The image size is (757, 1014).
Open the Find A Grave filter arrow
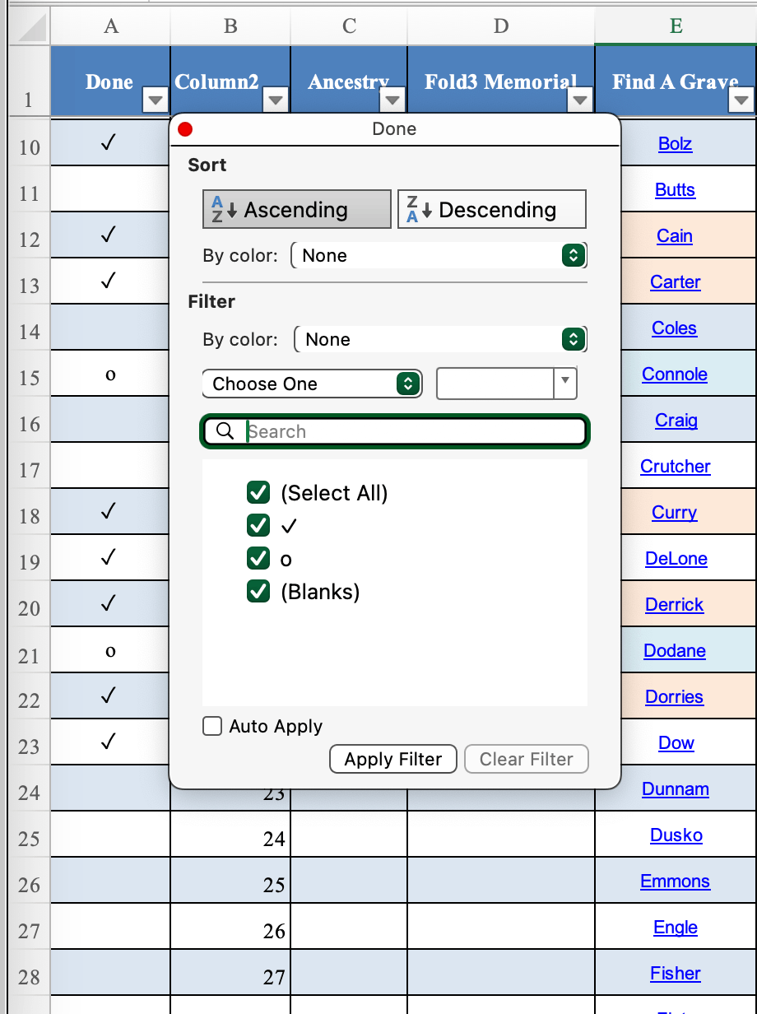(741, 100)
